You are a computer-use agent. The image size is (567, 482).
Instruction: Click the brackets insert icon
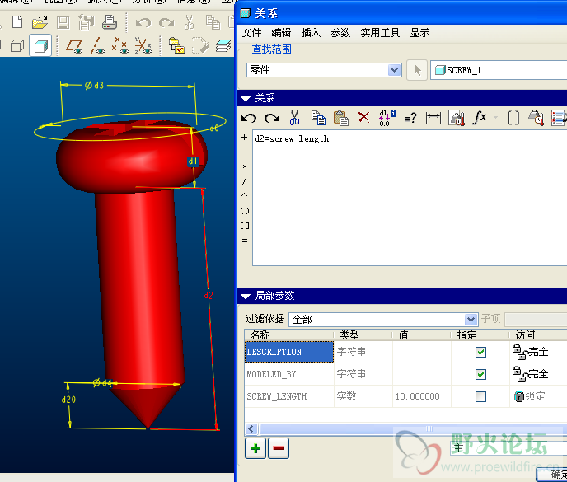tap(513, 118)
